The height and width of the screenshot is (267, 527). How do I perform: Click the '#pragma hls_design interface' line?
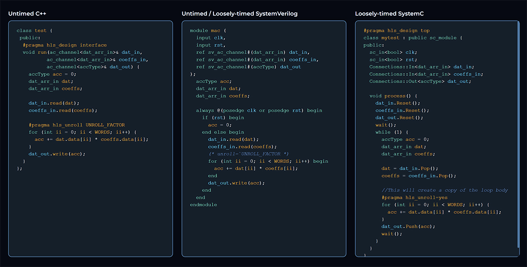65,45
